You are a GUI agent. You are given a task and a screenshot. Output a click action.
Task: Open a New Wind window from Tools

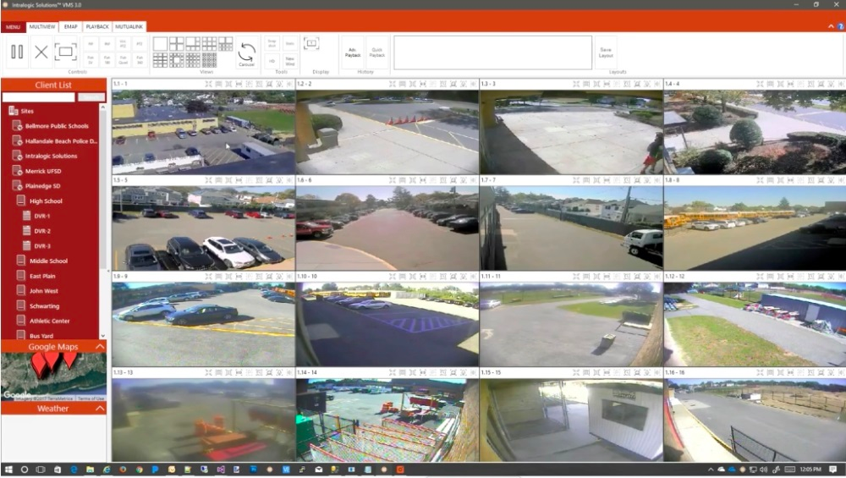(289, 60)
